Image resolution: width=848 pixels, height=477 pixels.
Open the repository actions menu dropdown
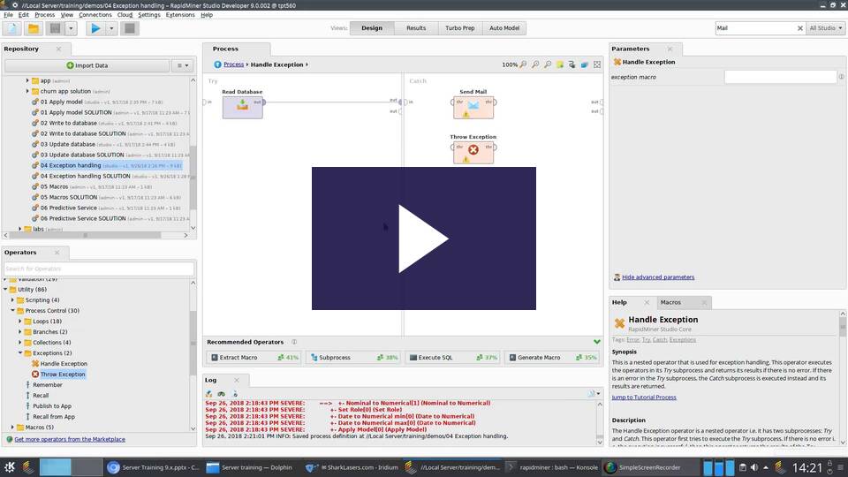183,65
